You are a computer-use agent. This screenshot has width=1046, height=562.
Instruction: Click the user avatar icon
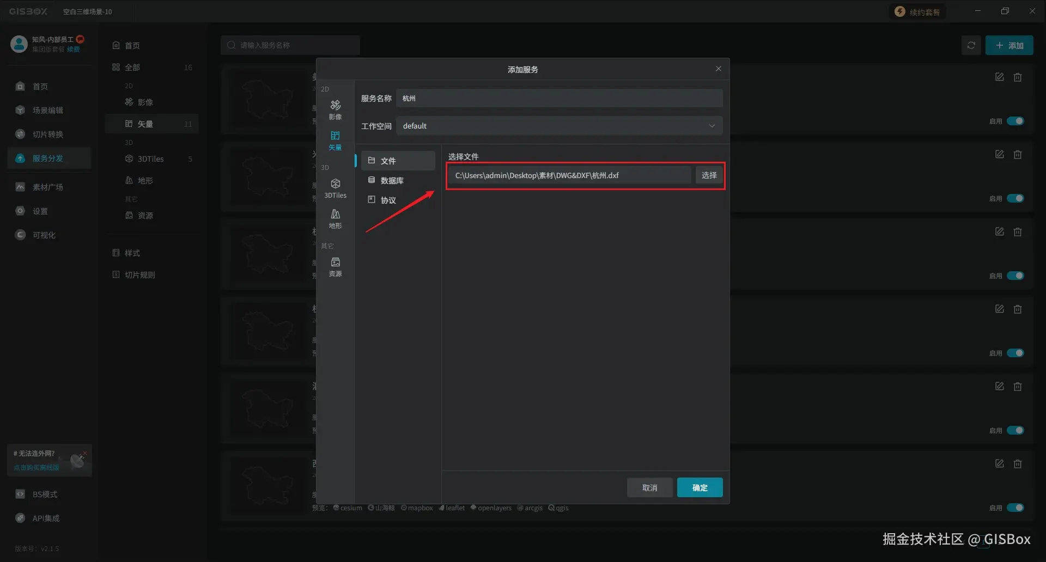(x=19, y=44)
